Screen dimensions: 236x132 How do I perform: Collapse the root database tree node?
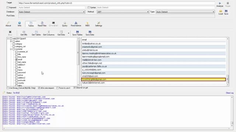click(8, 38)
